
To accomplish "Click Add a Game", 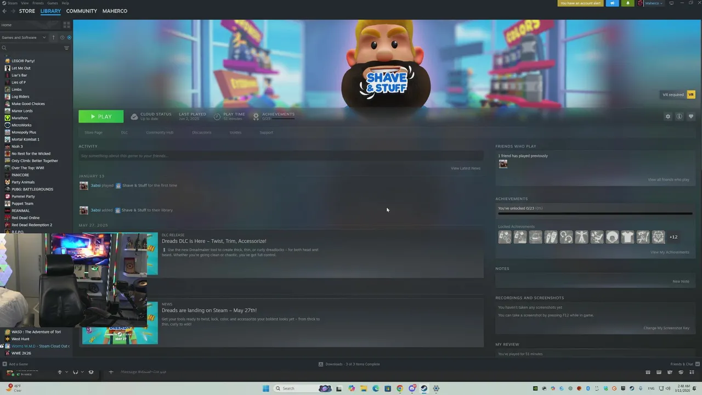I will click(x=15, y=364).
